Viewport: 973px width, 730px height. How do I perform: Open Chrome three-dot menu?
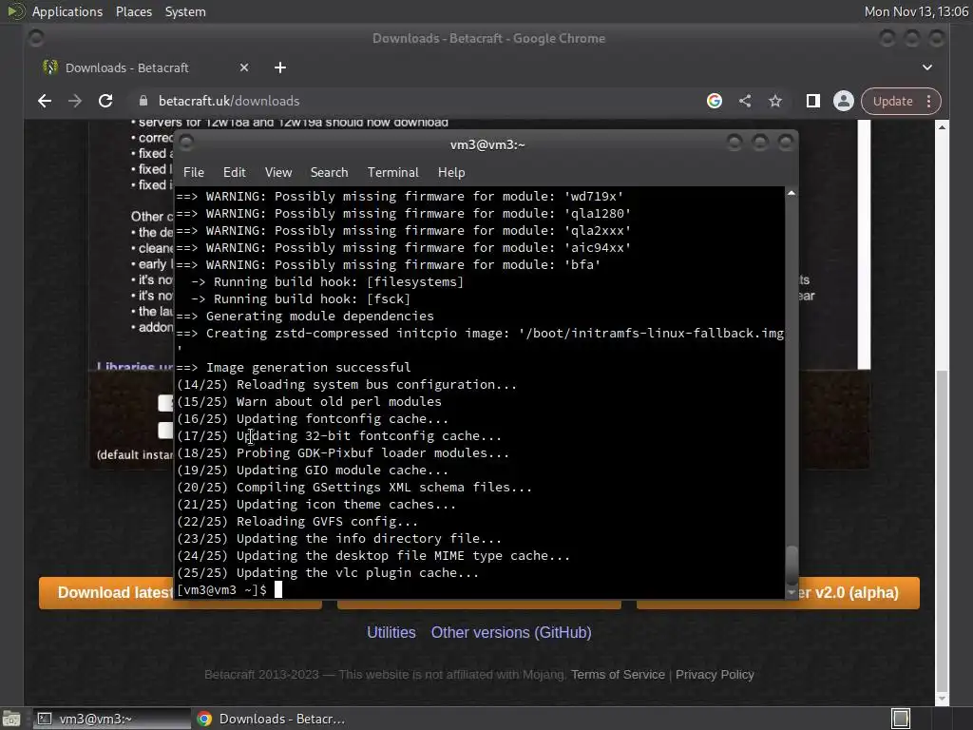(x=929, y=101)
